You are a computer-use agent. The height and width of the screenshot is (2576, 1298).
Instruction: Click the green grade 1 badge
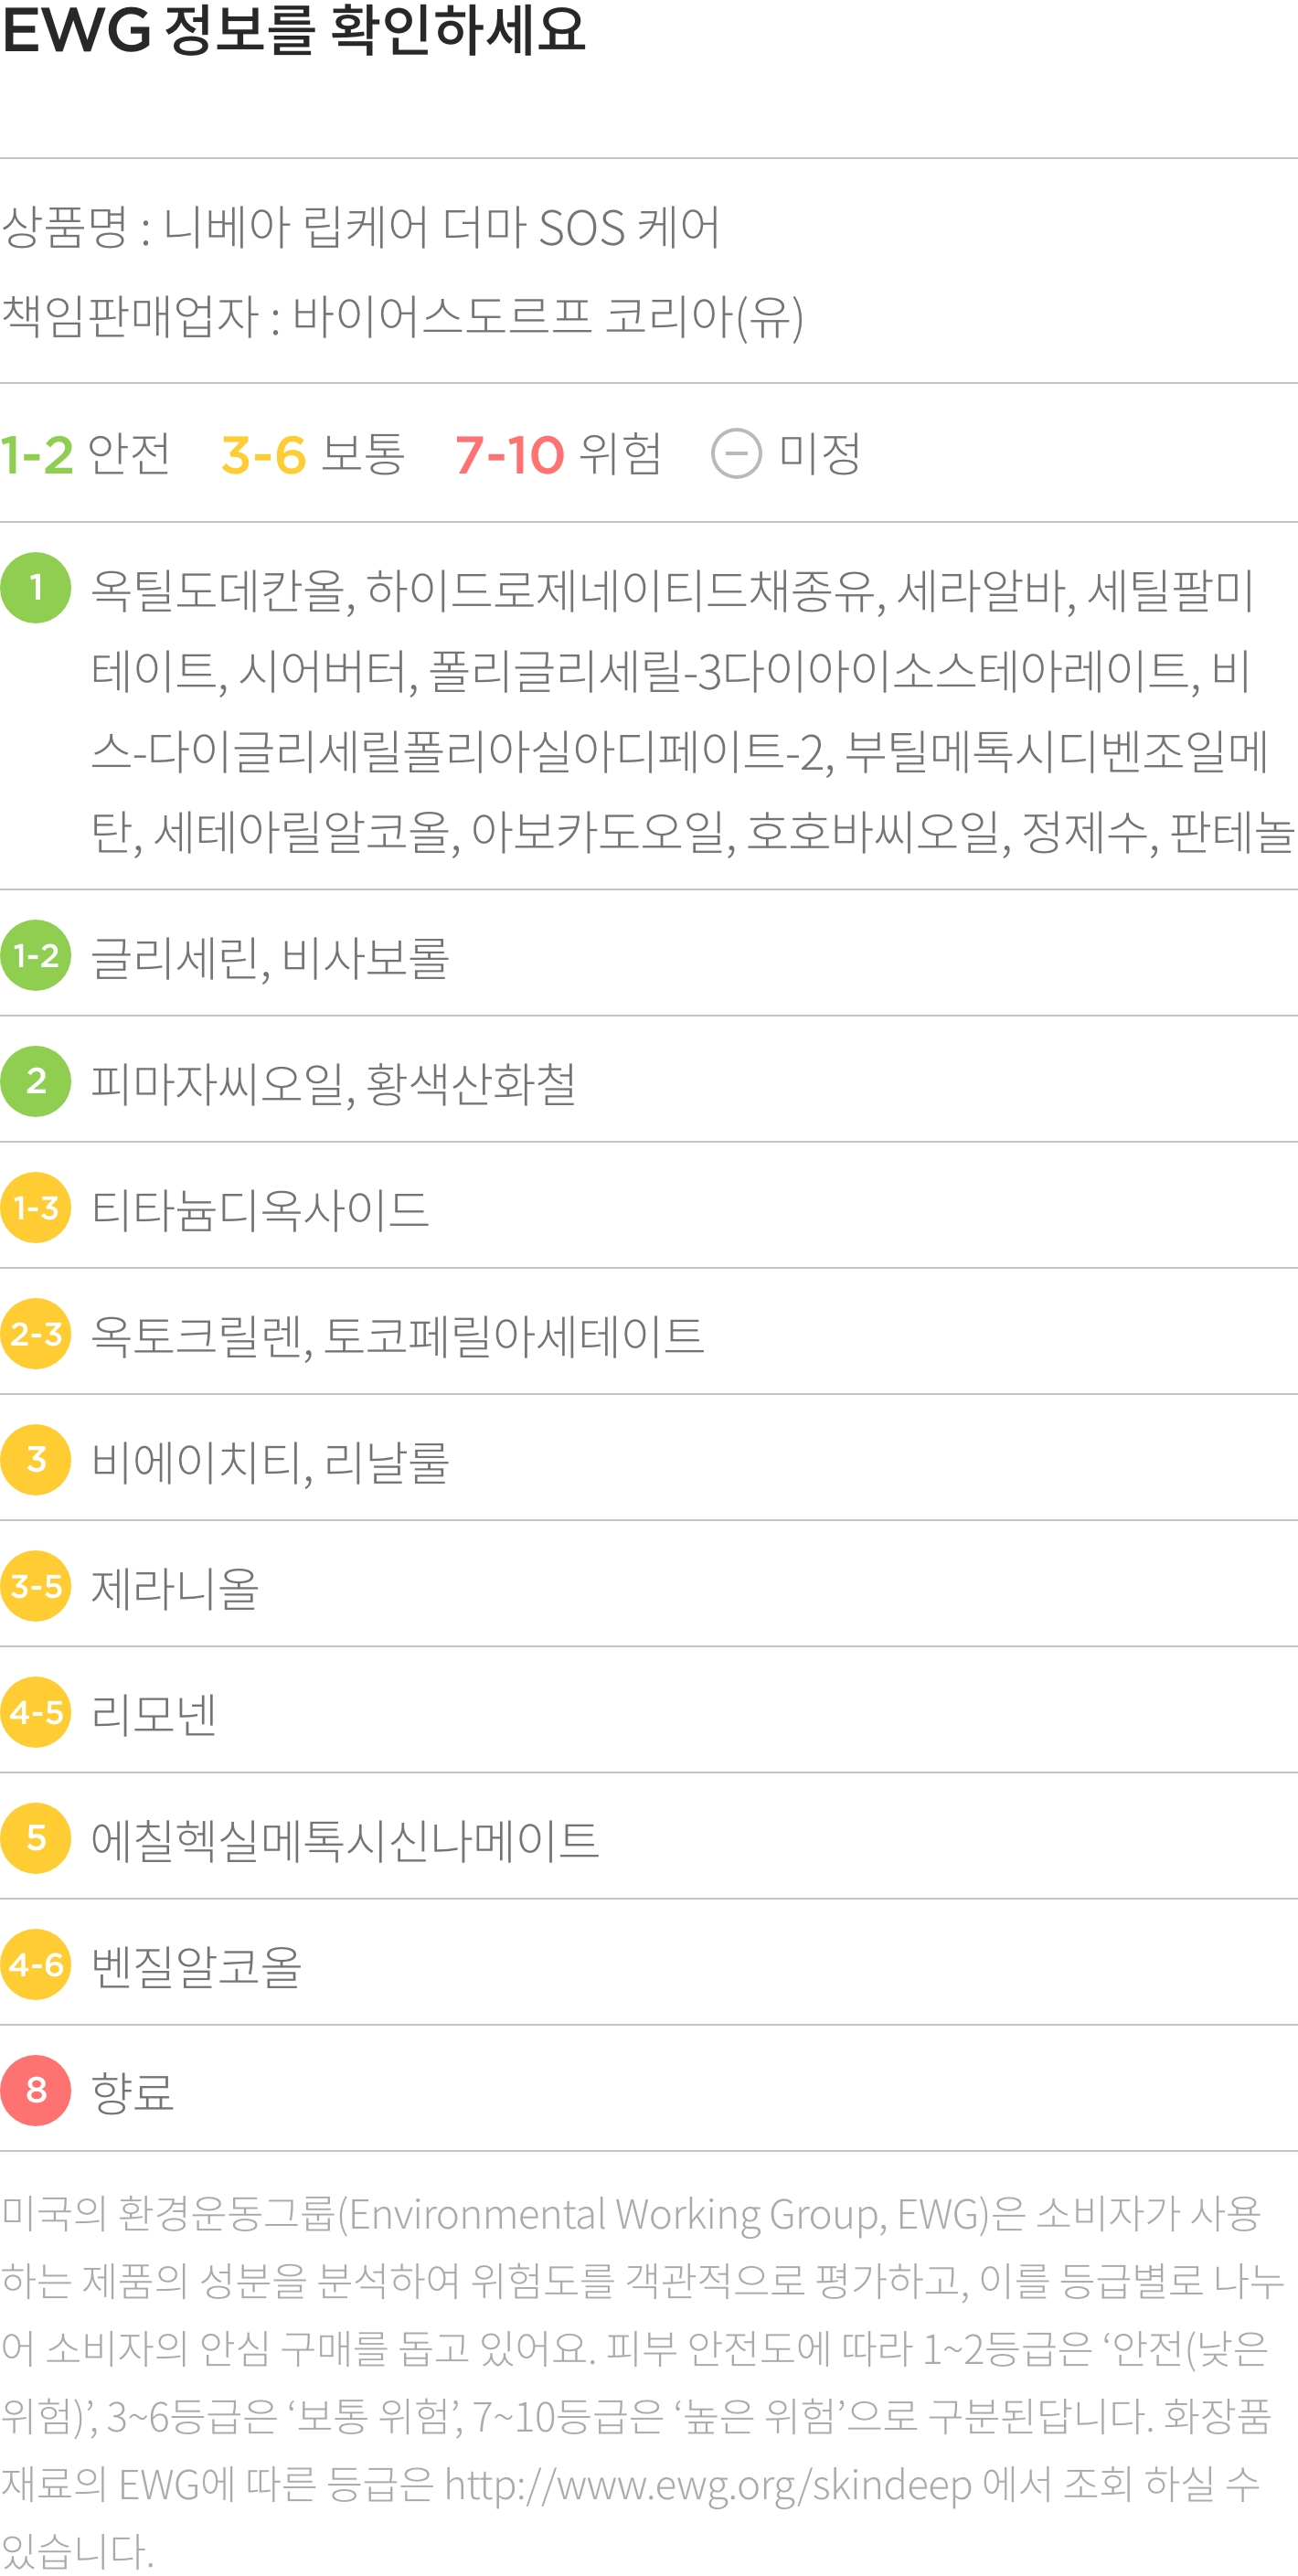tap(36, 588)
